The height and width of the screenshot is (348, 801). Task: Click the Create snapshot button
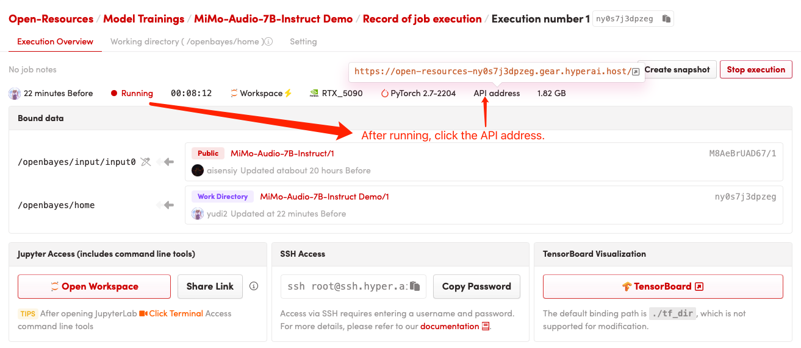point(677,69)
